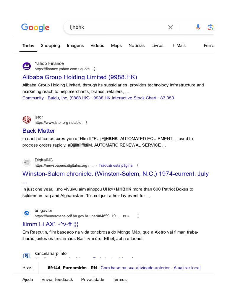Switch to the Notícias tab
Viewport: 227px width, 302px height.
pyautogui.click(x=137, y=45)
